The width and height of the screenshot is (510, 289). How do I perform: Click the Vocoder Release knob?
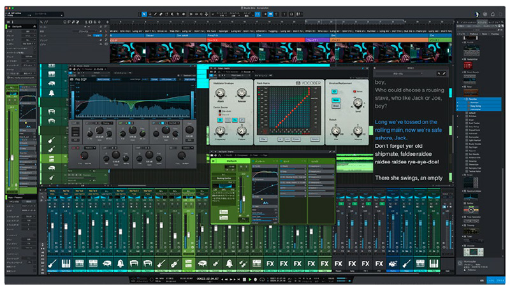[x=242, y=94]
